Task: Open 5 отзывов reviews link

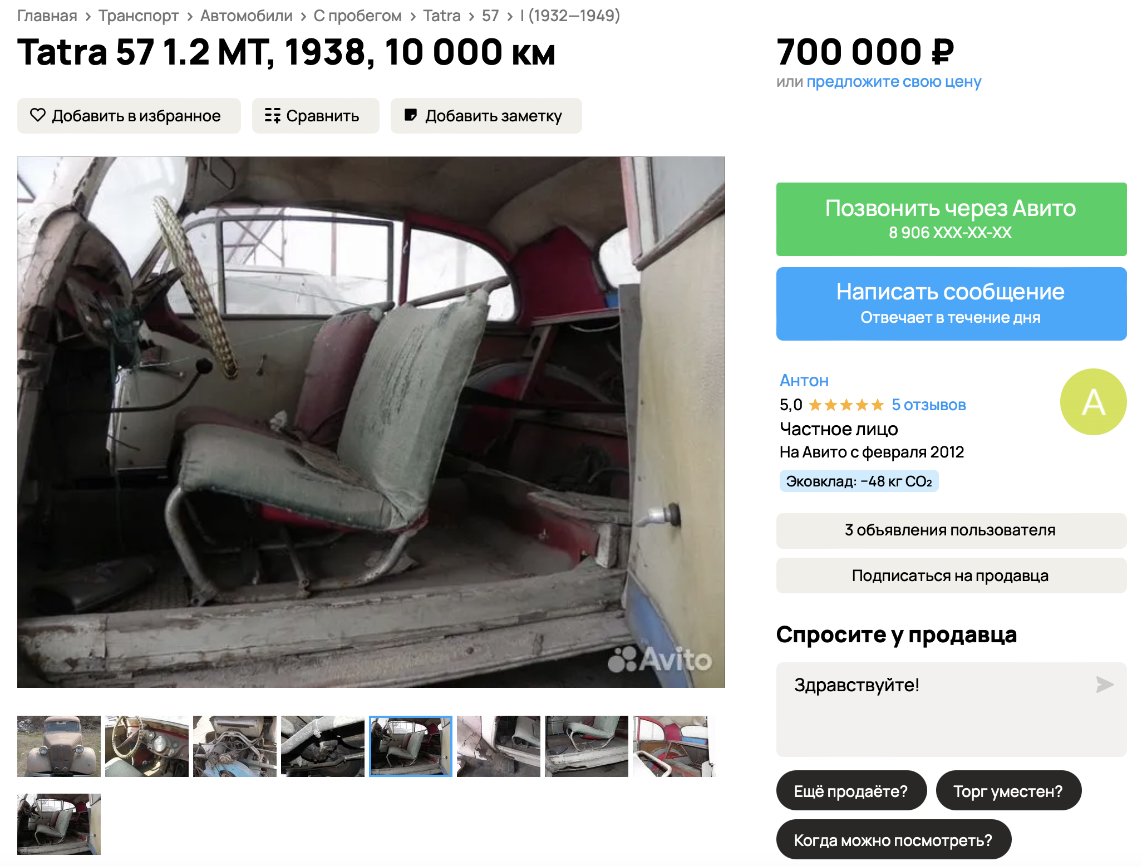Action: pyautogui.click(x=928, y=405)
